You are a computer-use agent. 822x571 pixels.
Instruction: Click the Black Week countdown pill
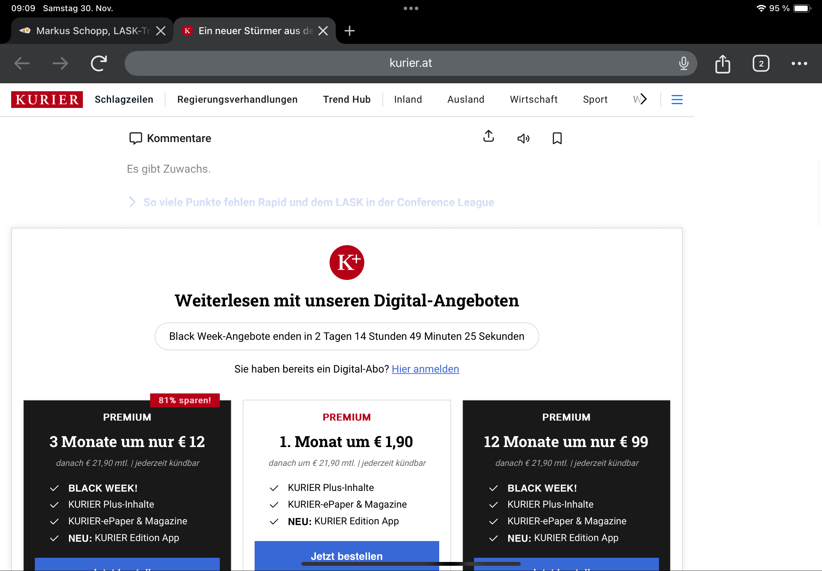[x=347, y=336]
